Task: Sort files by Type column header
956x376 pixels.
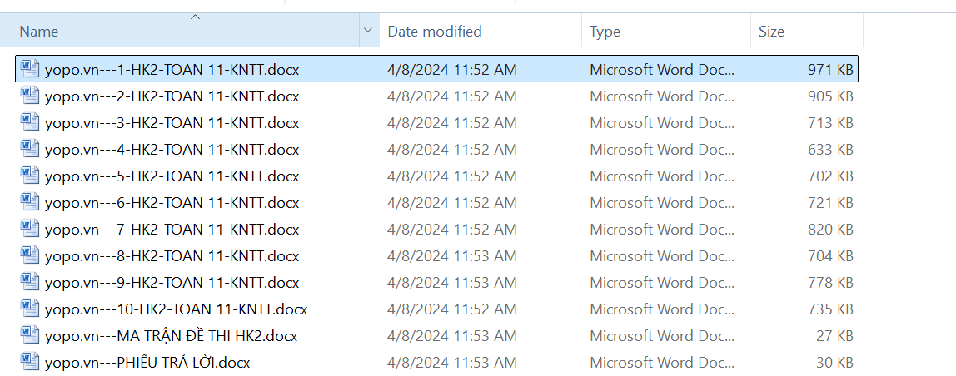Action: 605,32
